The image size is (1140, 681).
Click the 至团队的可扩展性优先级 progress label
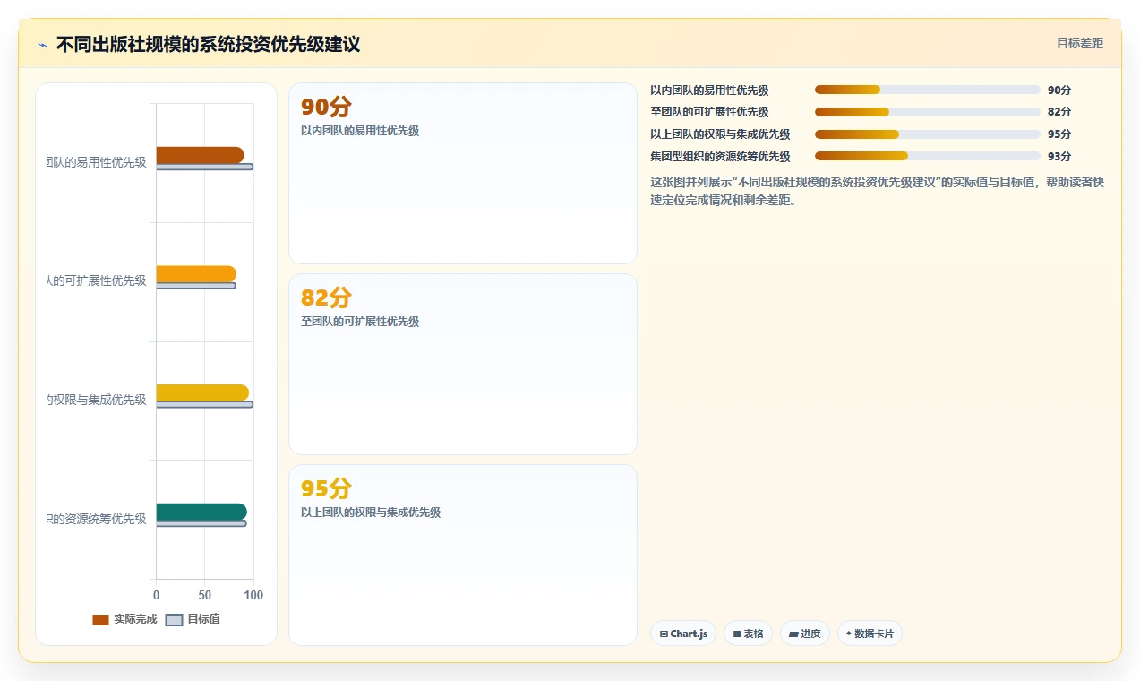click(x=709, y=112)
